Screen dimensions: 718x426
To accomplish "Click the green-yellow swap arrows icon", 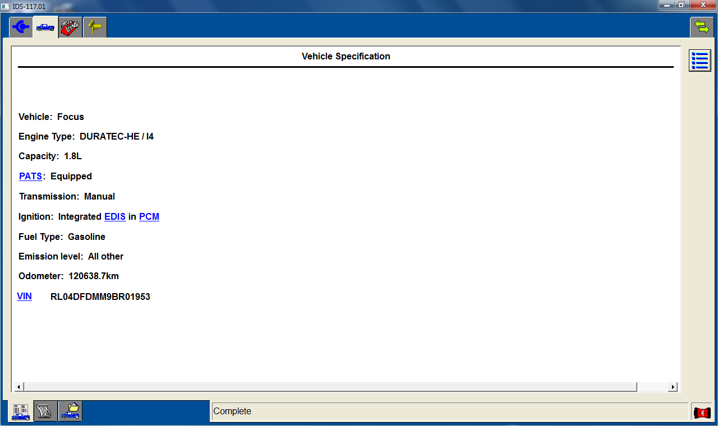I will [x=701, y=27].
